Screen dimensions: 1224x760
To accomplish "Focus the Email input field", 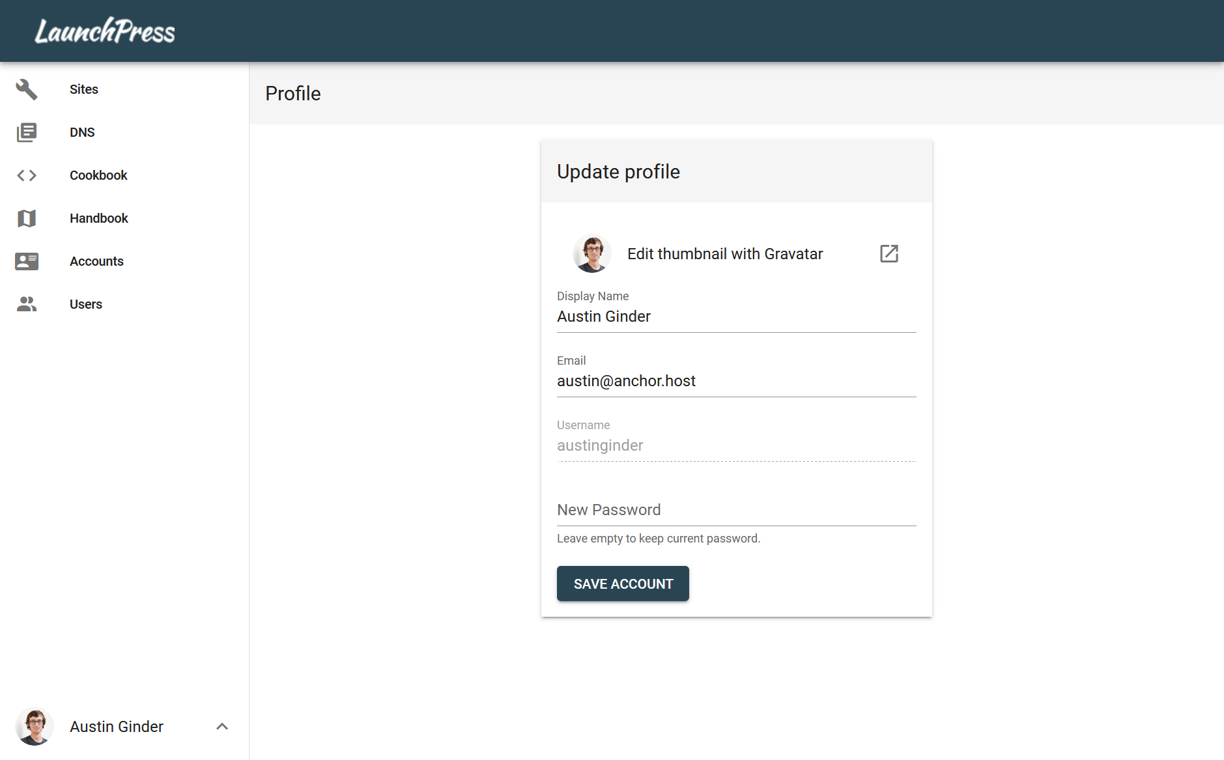I will (x=736, y=381).
